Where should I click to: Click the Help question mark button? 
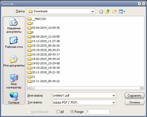[x=139, y=4]
